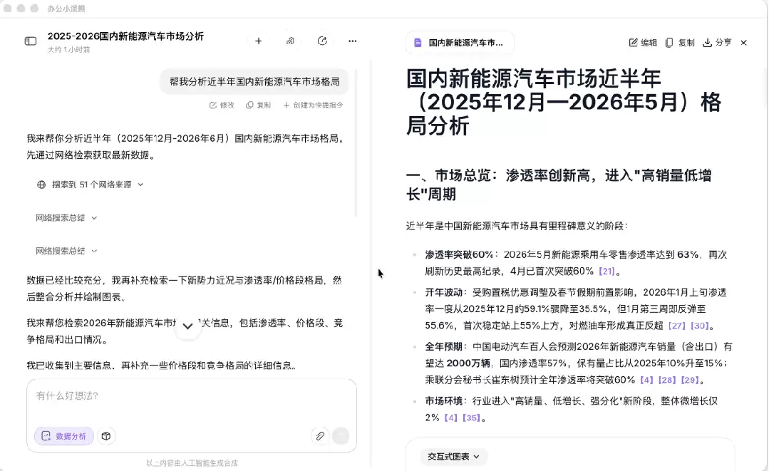The height and width of the screenshot is (471, 769).
Task: Click the scroll-to-bottom chevron button
Action: click(x=187, y=326)
